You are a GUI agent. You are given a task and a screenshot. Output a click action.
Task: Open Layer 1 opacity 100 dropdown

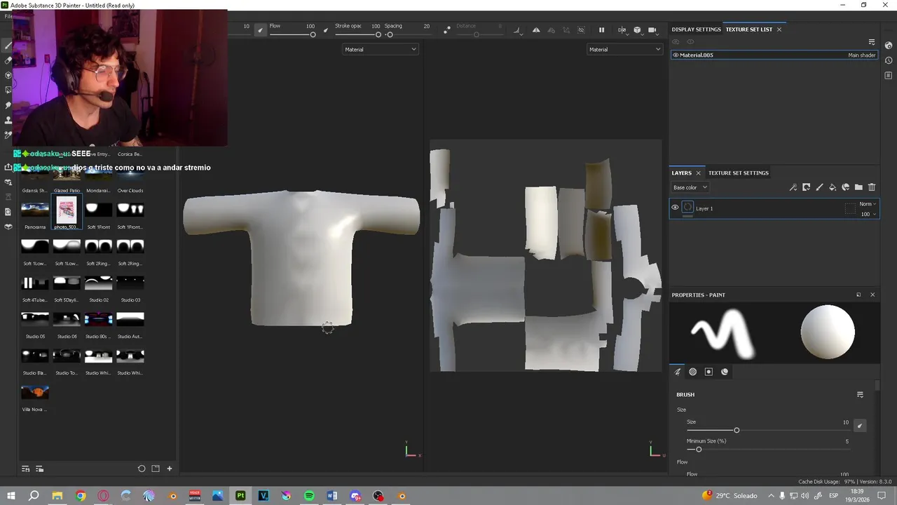[868, 214]
